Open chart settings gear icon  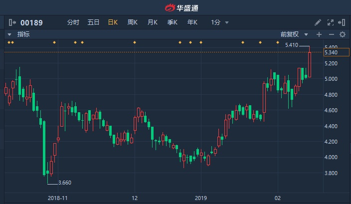click(x=343, y=34)
